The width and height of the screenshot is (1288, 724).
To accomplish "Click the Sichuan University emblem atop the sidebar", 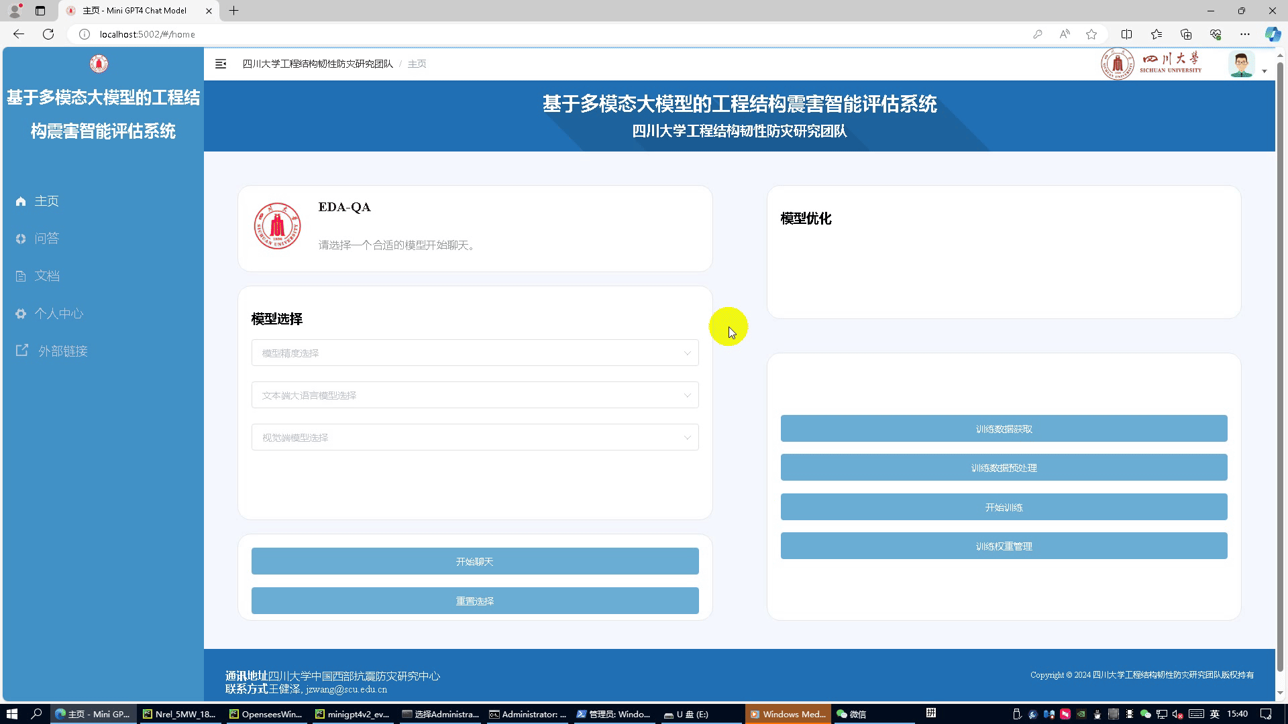I will click(x=99, y=64).
